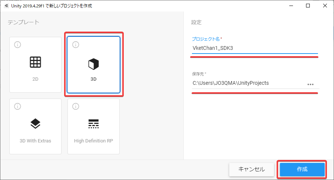Maximize the new project window
This screenshot has height=180, width=334.
308,6
